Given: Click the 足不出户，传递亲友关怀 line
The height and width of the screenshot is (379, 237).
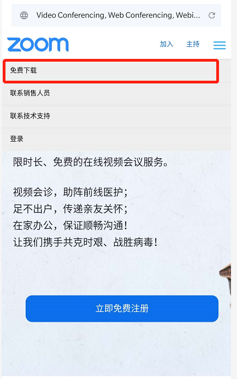Looking at the screenshot, I should pos(70,209).
